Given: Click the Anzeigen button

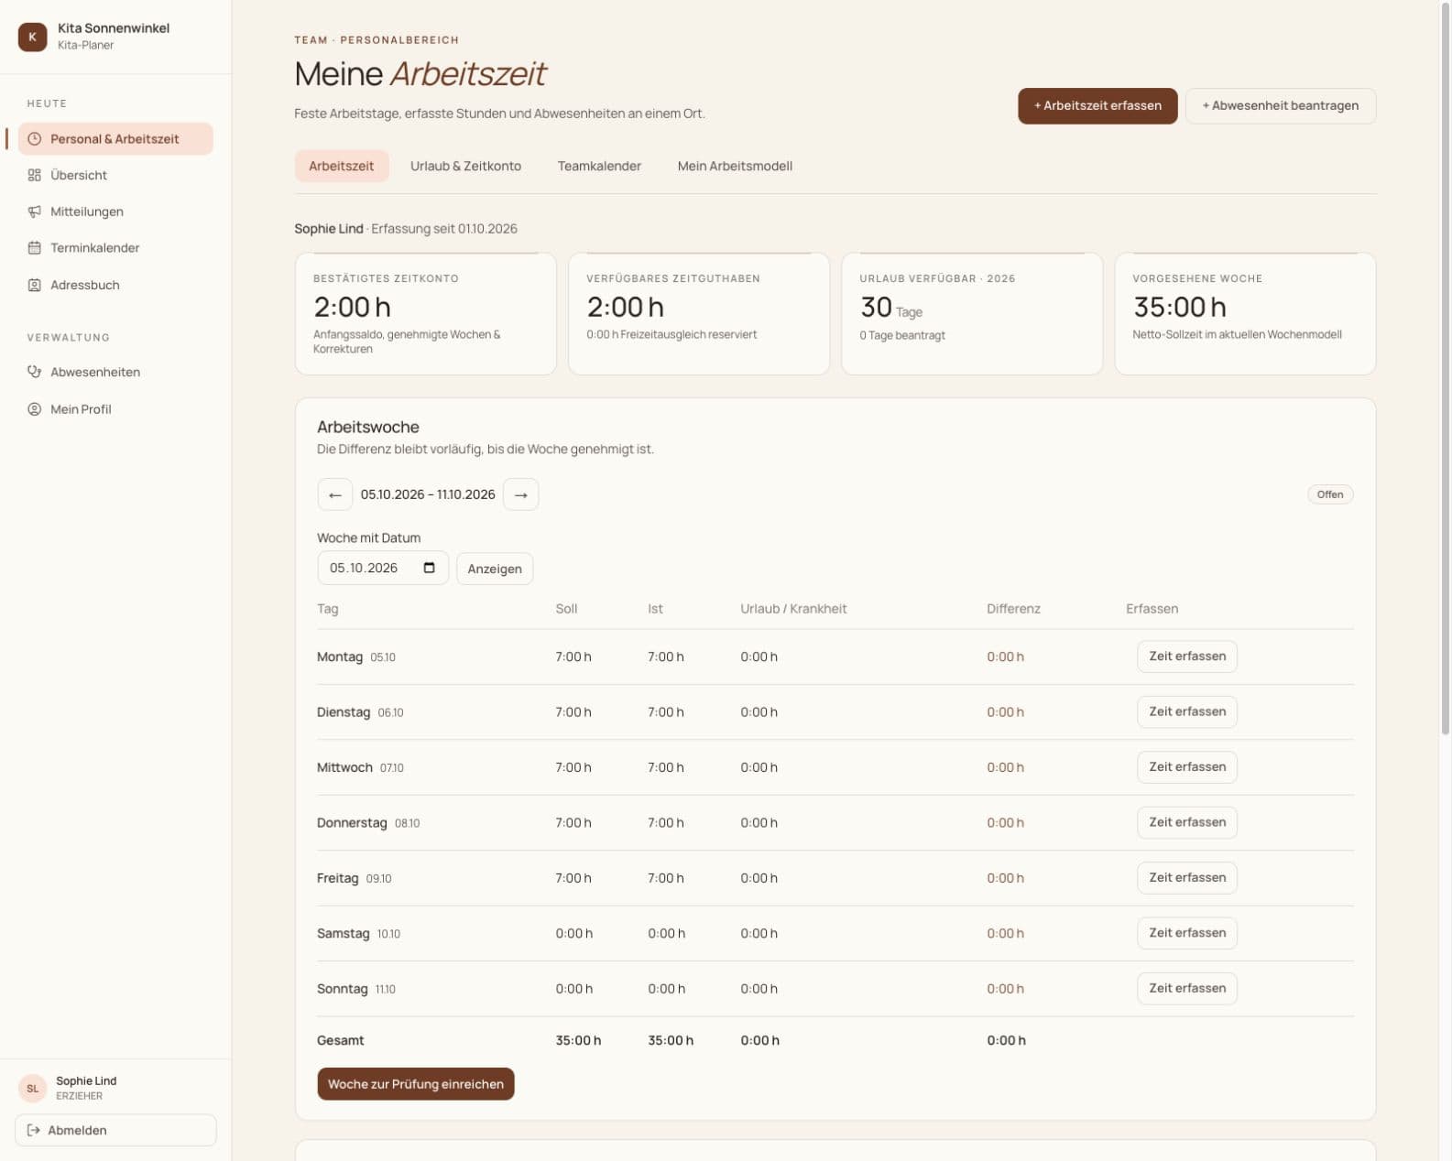Looking at the screenshot, I should click(495, 569).
